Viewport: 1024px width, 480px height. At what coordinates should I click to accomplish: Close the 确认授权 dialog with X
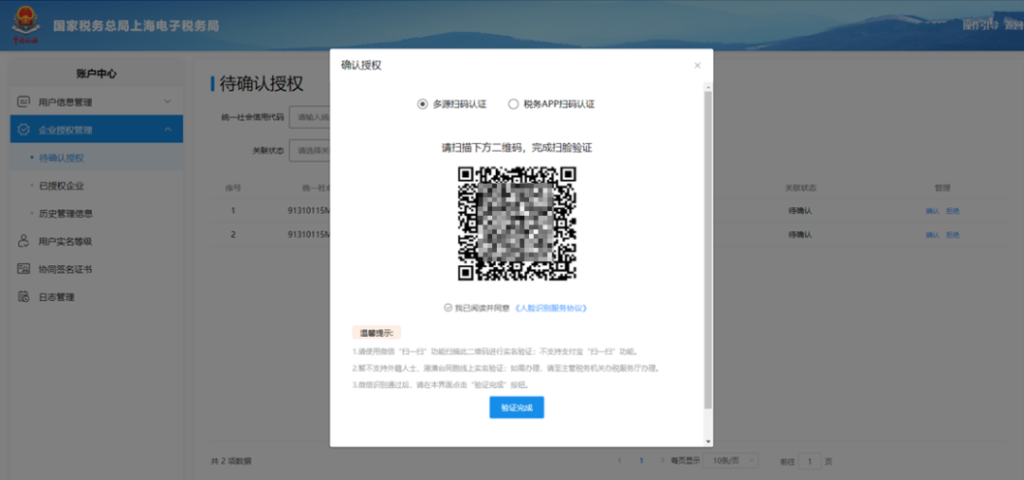click(698, 65)
